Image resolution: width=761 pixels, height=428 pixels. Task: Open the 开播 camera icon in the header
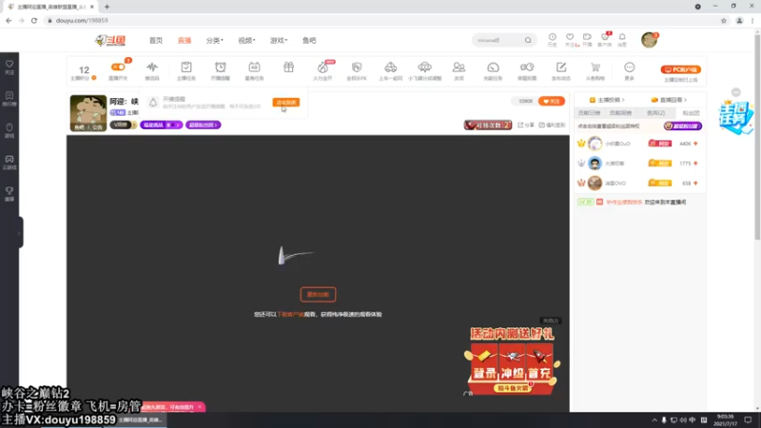point(587,37)
